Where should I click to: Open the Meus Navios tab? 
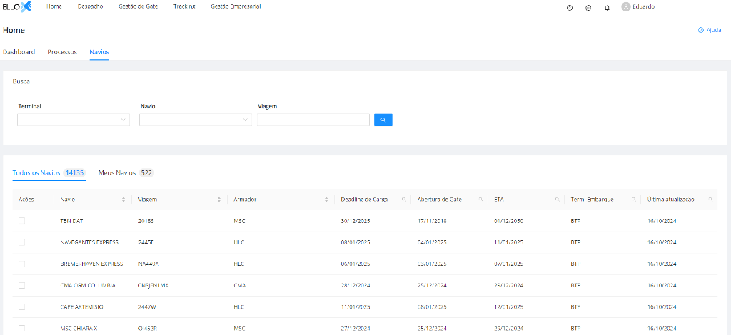125,173
